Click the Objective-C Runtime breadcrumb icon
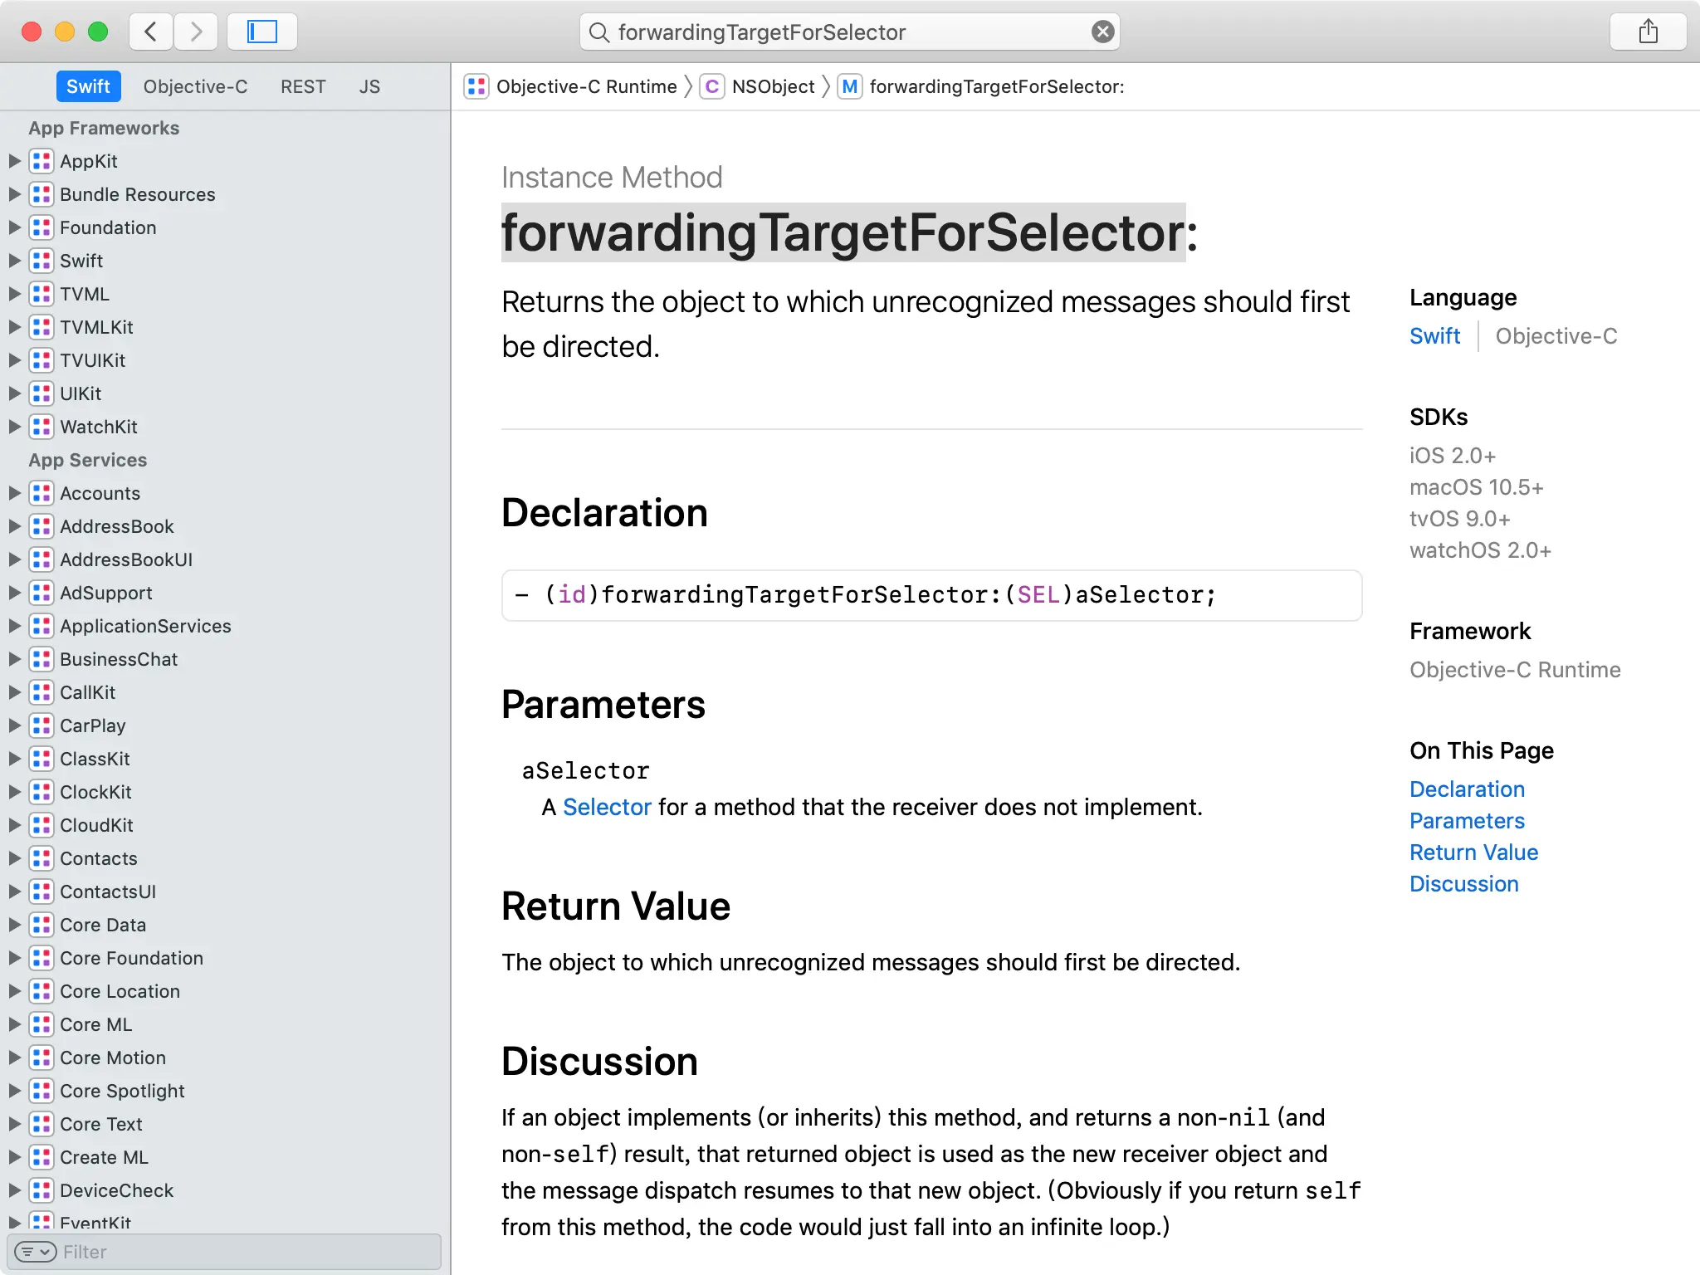Viewport: 1700px width, 1275px height. click(x=476, y=86)
